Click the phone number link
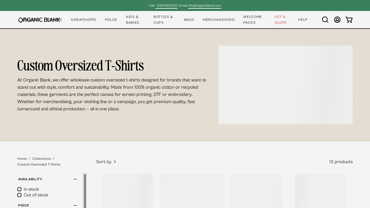370x208 pixels. [166, 6]
